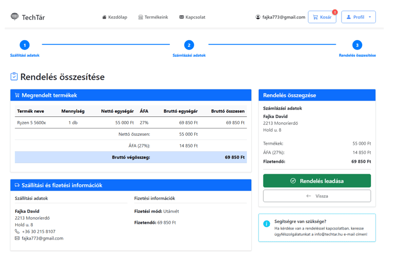The width and height of the screenshot is (399, 259).
Task: Click the envelope icon by email address
Action: pos(17,238)
